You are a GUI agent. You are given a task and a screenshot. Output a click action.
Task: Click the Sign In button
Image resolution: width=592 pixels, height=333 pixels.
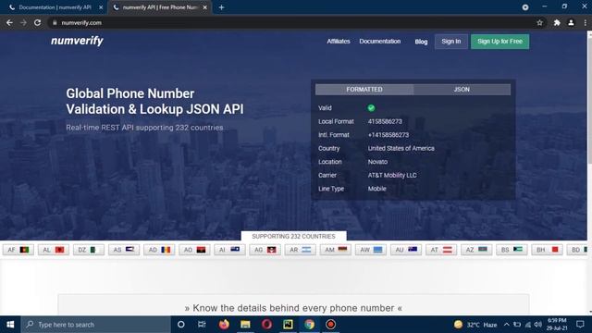[451, 41]
